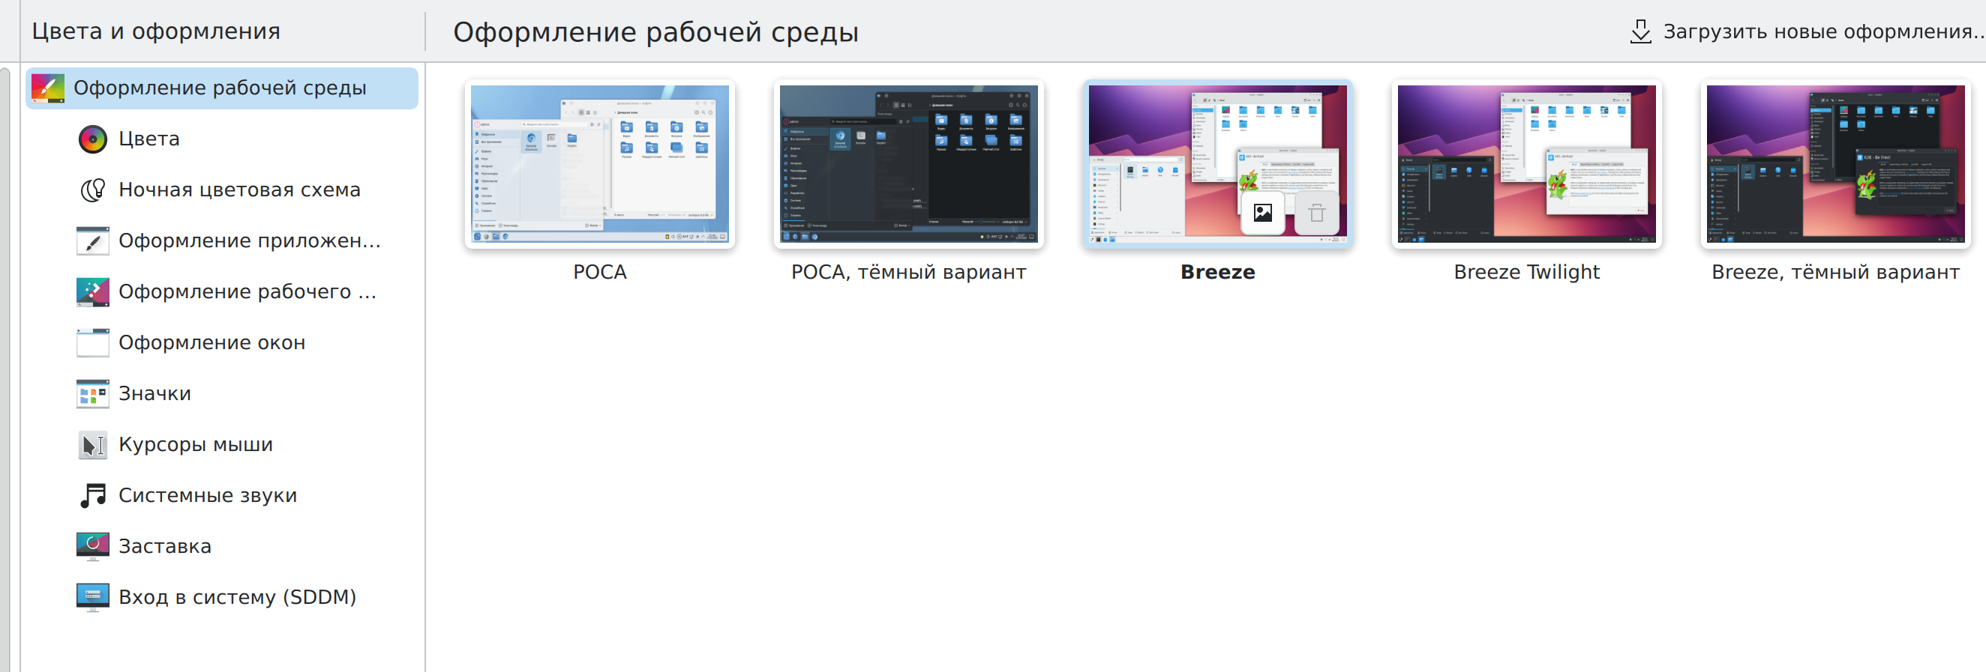Image resolution: width=1986 pixels, height=672 pixels.
Task: Click the Оформление окон window icon
Action: [x=92, y=342]
